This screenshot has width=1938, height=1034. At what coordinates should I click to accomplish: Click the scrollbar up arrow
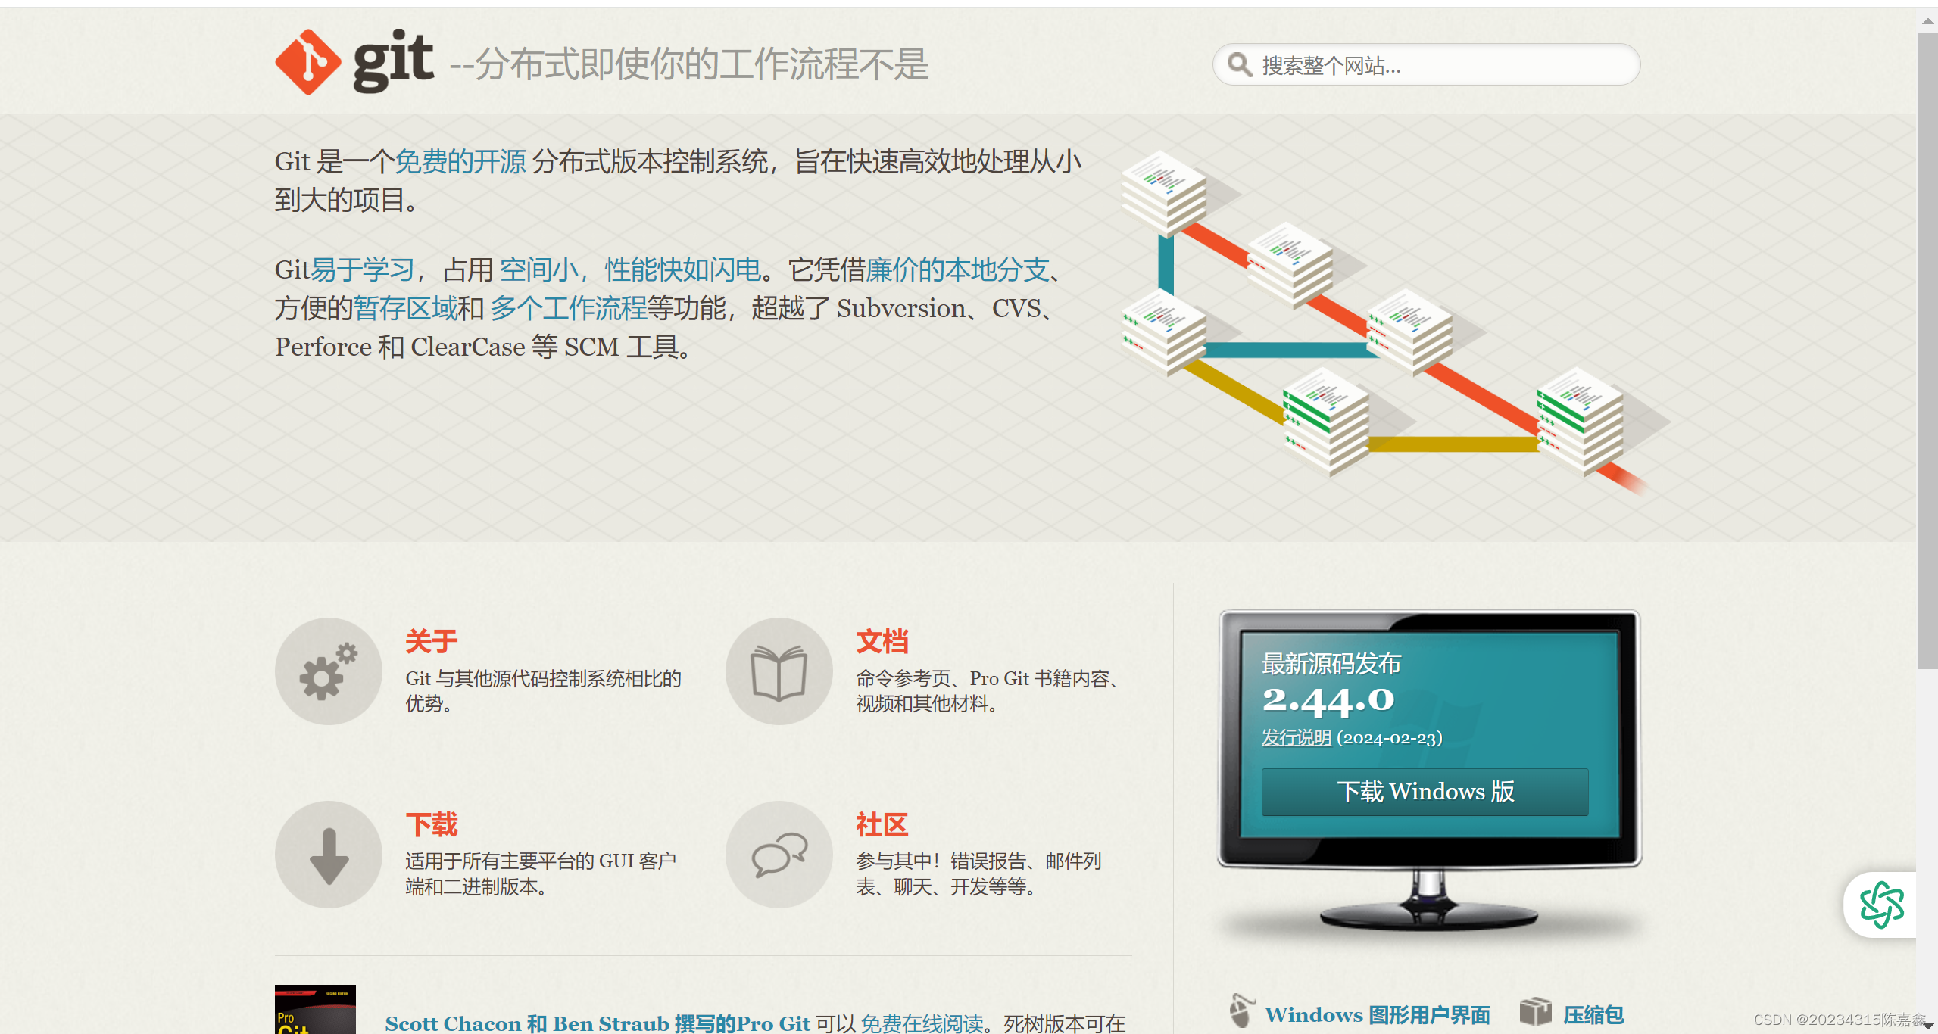1927,21
